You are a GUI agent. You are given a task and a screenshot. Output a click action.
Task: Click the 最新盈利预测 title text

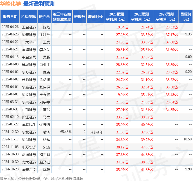[x=39, y=4]
